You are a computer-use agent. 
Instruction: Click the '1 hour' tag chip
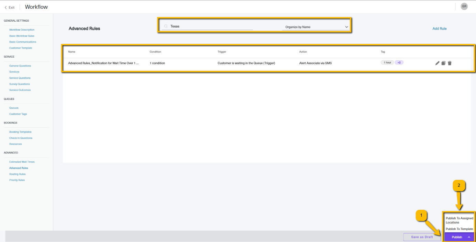click(387, 62)
